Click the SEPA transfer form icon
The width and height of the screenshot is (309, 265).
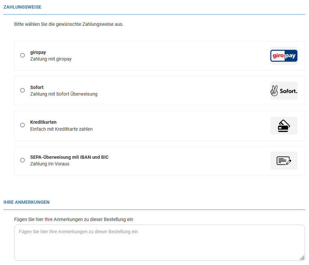pyautogui.click(x=284, y=160)
